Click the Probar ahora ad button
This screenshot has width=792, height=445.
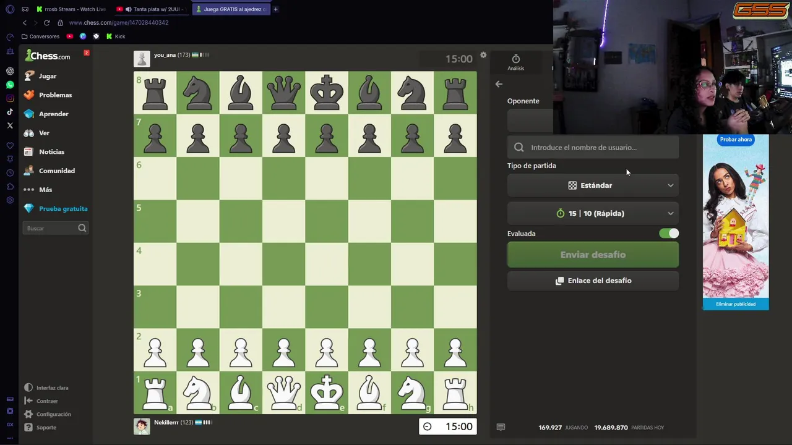click(x=736, y=140)
